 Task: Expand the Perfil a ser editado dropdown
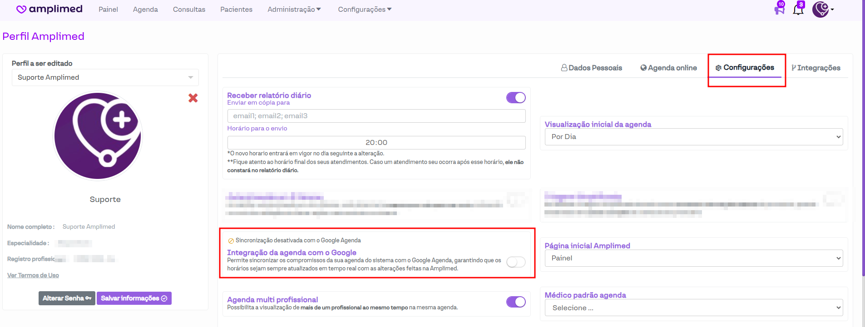[105, 77]
